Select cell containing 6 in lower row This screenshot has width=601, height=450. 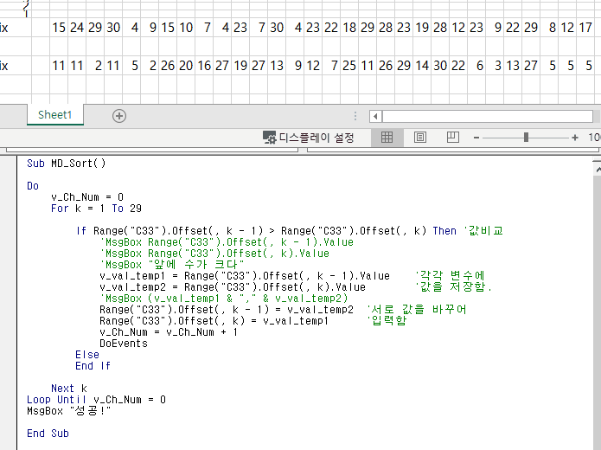[x=476, y=66]
